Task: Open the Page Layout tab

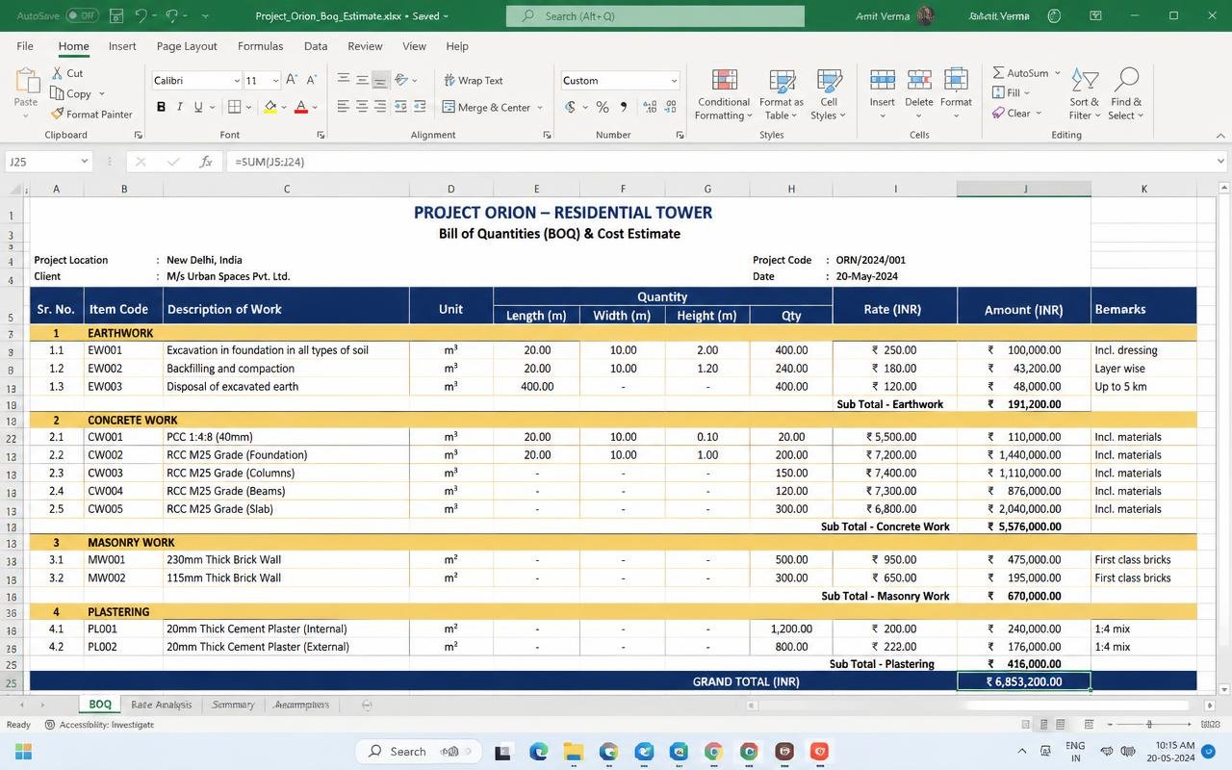Action: [x=187, y=46]
